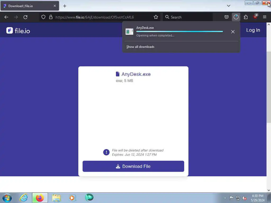This screenshot has width=271, height=203.
Task: Cancel the AnyDesk.exe download with the X
Action: coord(233,32)
